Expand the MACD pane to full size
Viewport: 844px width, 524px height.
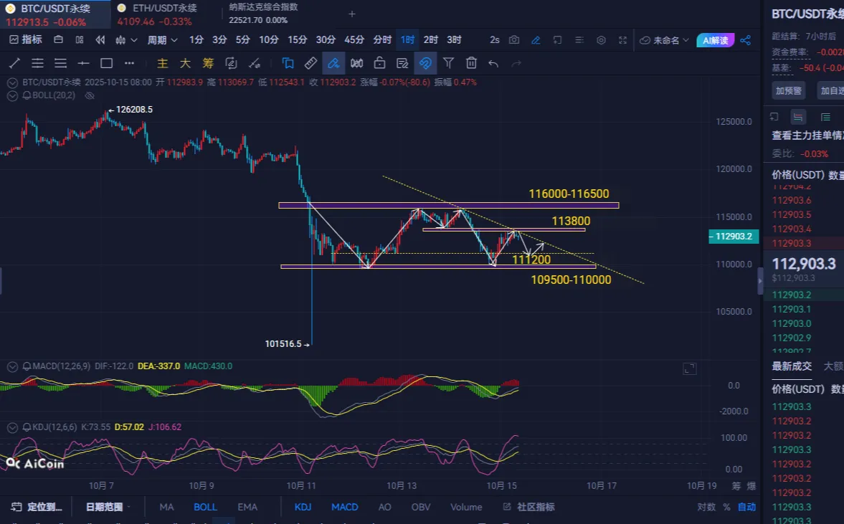pos(690,368)
